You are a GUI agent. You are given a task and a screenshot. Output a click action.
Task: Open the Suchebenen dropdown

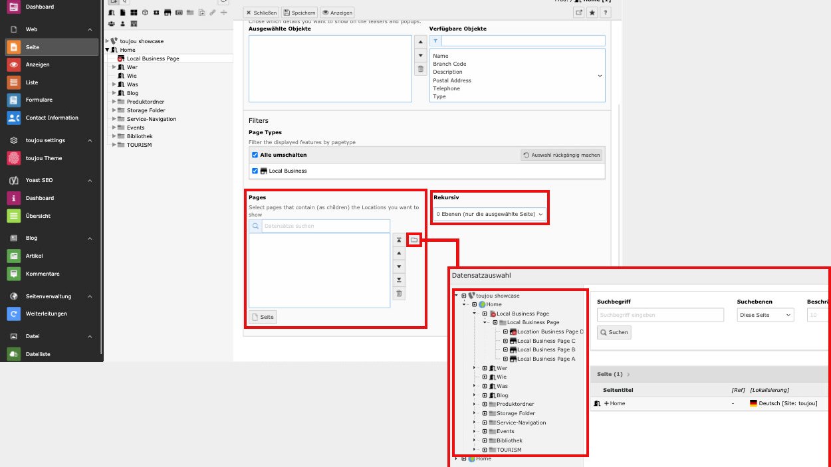(x=766, y=315)
